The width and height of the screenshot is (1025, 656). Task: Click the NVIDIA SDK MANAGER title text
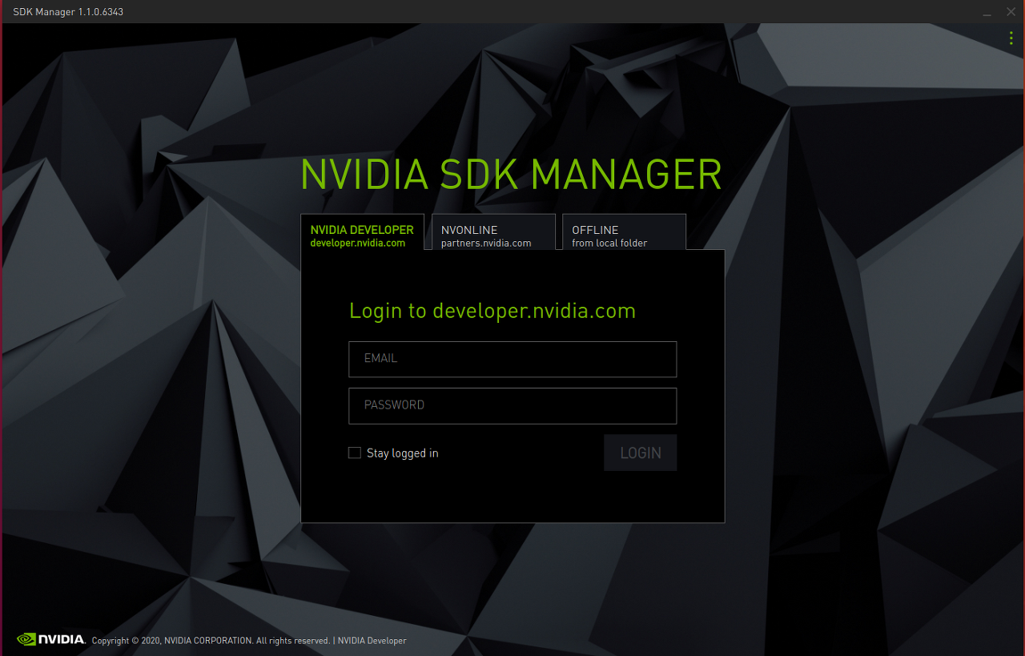512,175
